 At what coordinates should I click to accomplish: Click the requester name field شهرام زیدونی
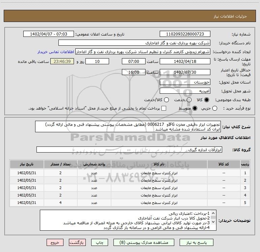(x=143, y=51)
